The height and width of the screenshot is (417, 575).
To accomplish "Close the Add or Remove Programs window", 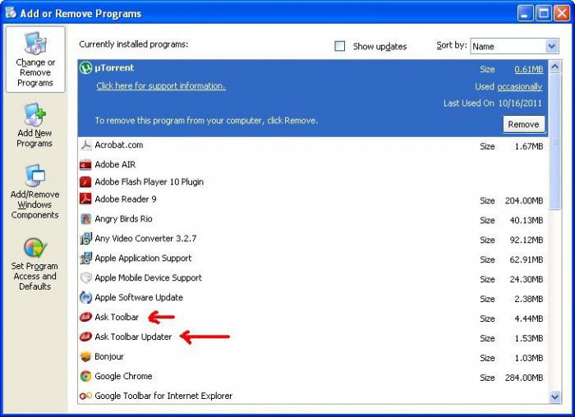I will (x=562, y=14).
